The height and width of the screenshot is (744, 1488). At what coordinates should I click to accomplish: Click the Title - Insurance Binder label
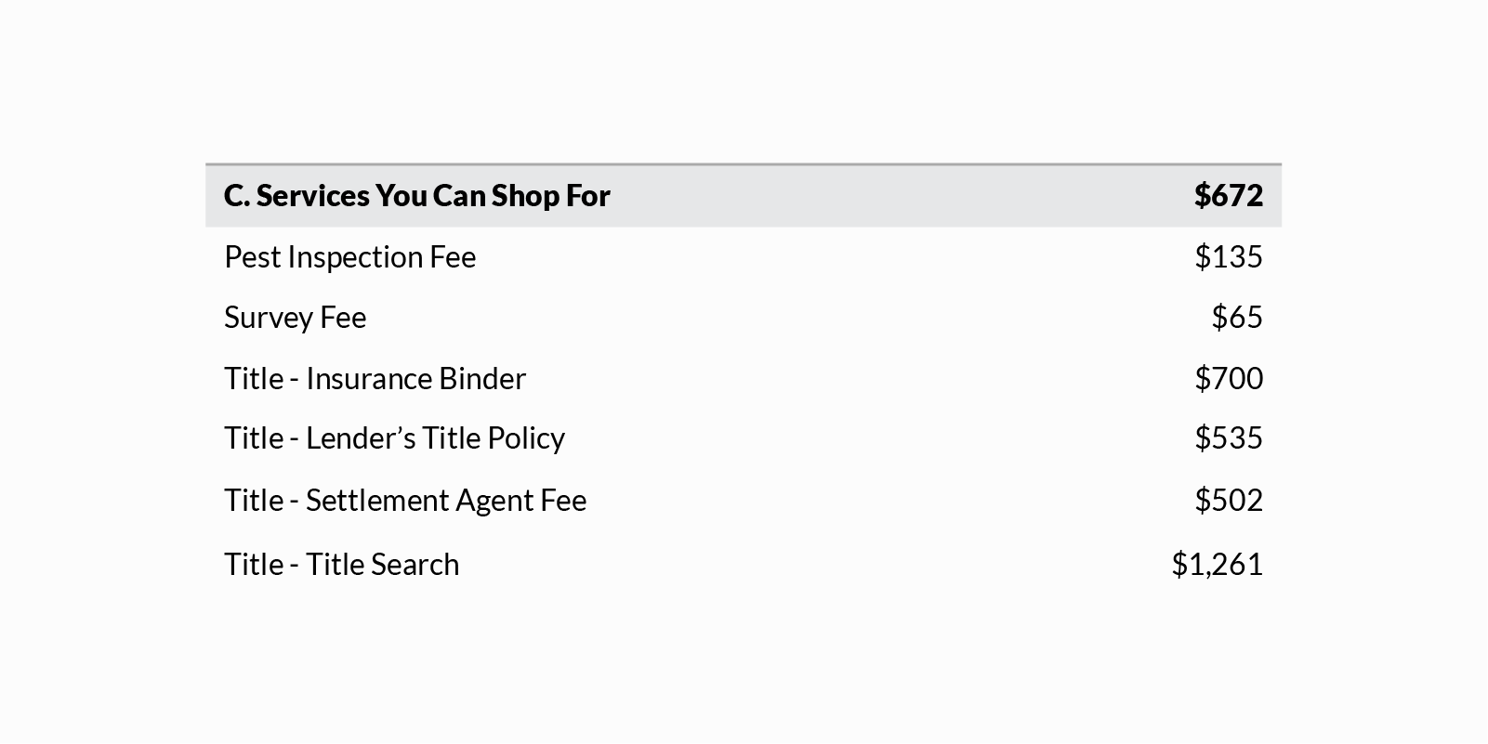click(x=375, y=379)
